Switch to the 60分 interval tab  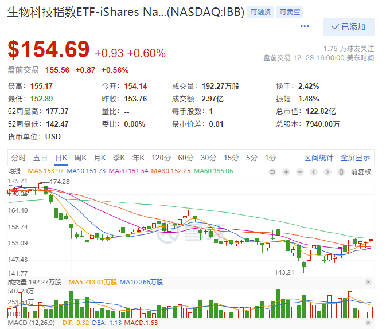186,158
